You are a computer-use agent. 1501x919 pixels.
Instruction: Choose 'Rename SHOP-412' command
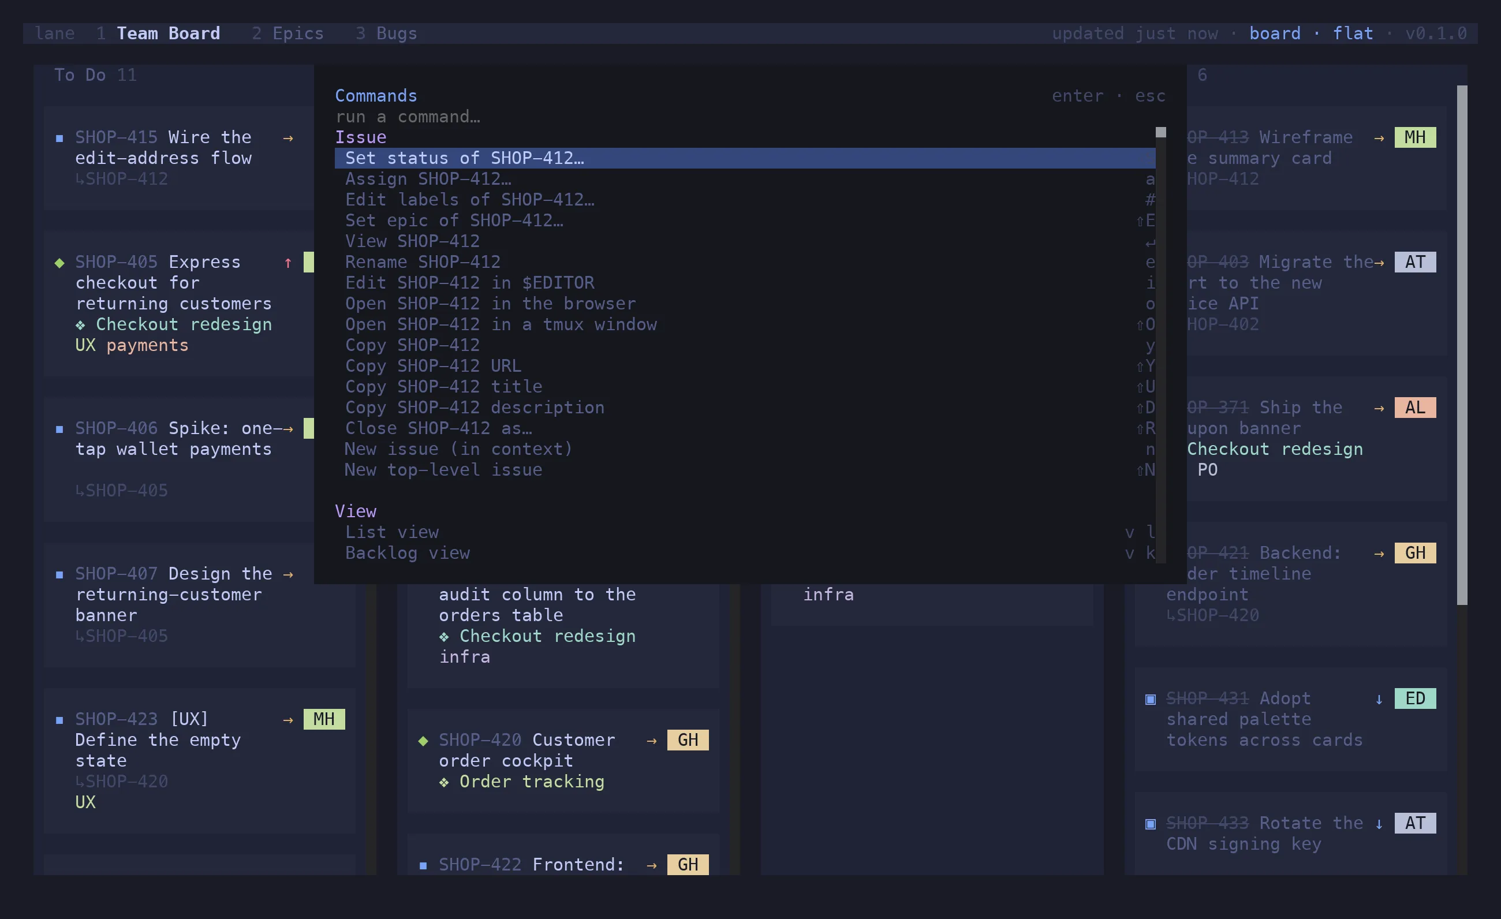tap(744, 262)
